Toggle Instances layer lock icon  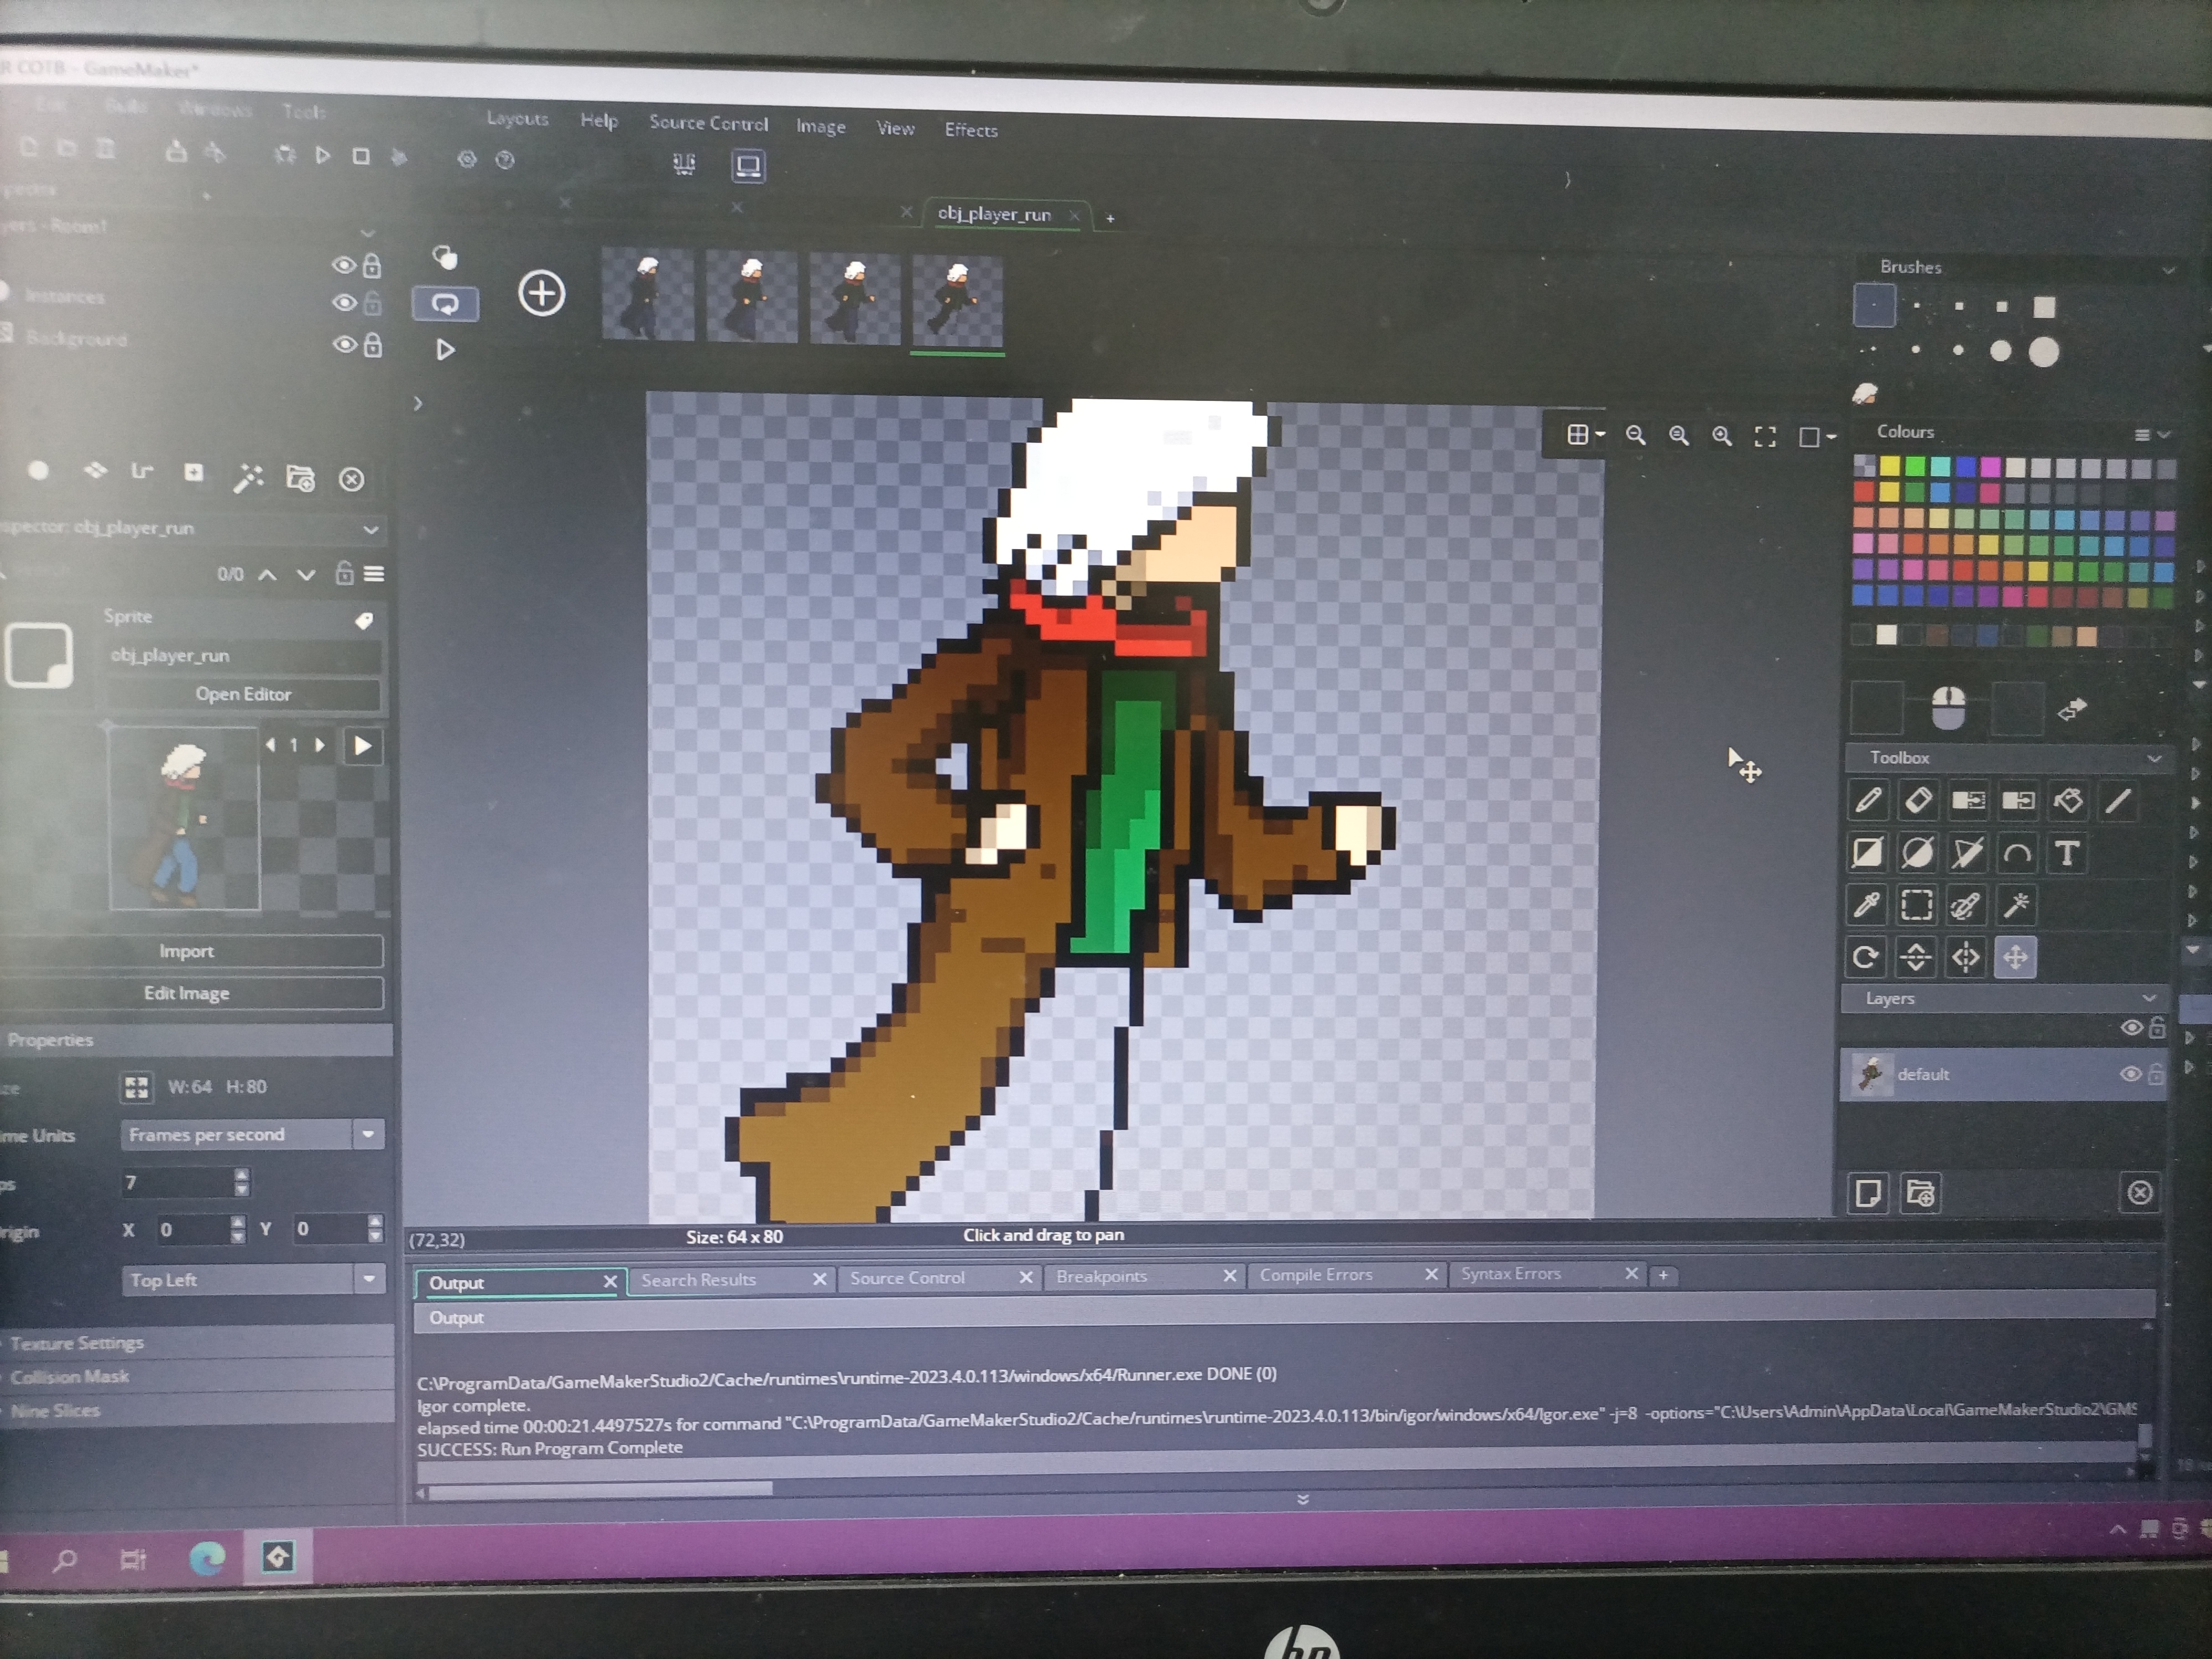click(x=371, y=302)
